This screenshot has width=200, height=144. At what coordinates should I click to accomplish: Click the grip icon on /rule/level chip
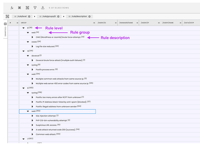pos(15,16)
